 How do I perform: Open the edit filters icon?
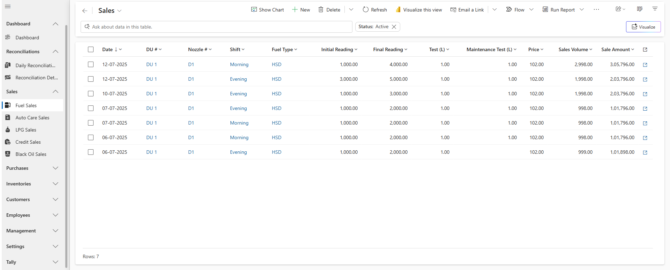[x=655, y=9]
